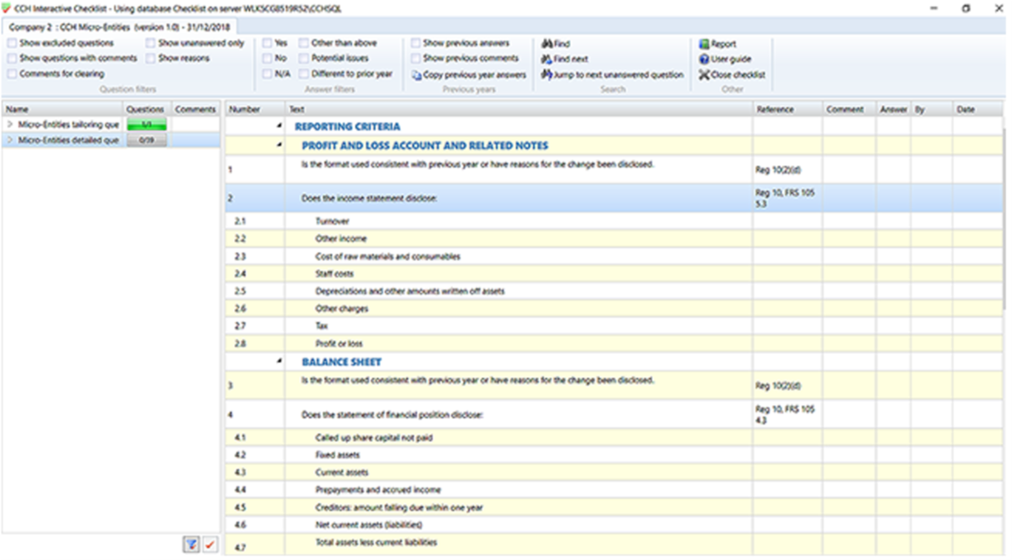Toggle the Potential issues answer filter
Screen dimensions: 1012x560
pos(304,59)
